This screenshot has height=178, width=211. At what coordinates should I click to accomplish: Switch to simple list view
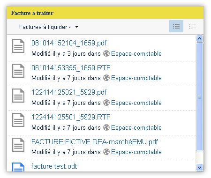click(x=176, y=26)
